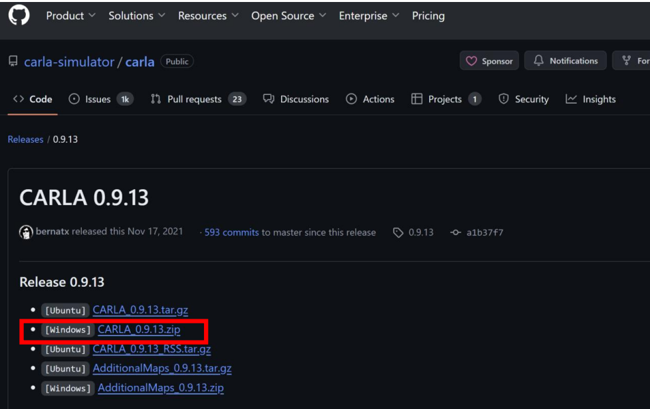The image size is (650, 409).
Task: Open the 593 commits link
Action: [231, 232]
